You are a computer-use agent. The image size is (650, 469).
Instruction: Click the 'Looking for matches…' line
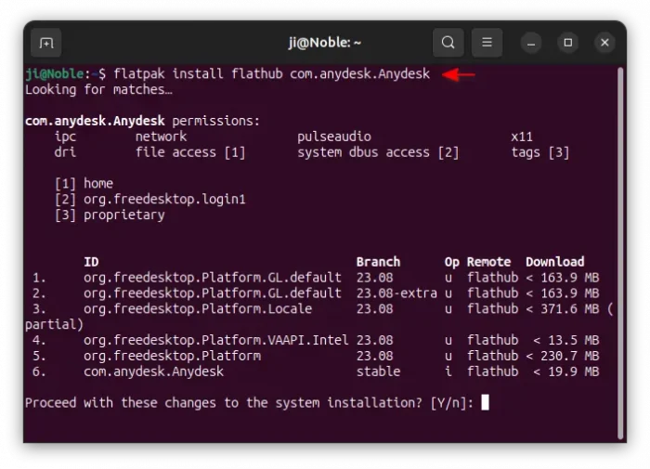point(98,89)
